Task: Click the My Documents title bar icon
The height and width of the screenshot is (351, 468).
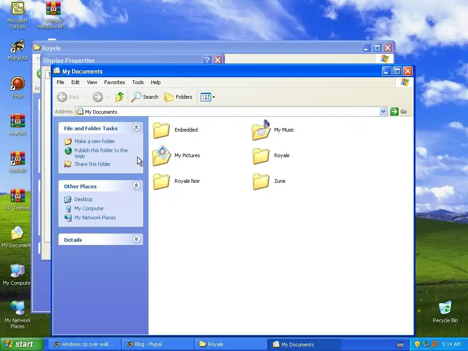Action: pyautogui.click(x=57, y=71)
